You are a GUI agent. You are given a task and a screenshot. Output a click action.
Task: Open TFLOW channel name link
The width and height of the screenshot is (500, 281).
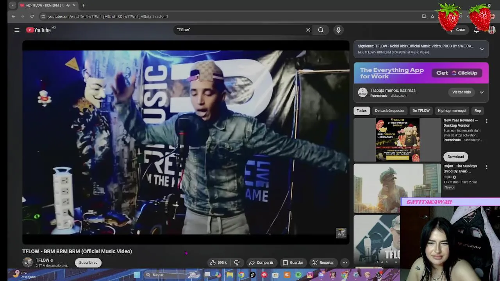point(43,260)
